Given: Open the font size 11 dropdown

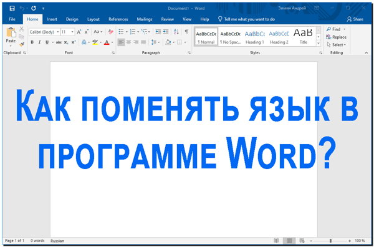Looking at the screenshot, I should coord(72,32).
